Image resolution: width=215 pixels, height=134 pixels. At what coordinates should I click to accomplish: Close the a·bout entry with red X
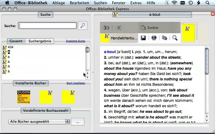pos(213,14)
